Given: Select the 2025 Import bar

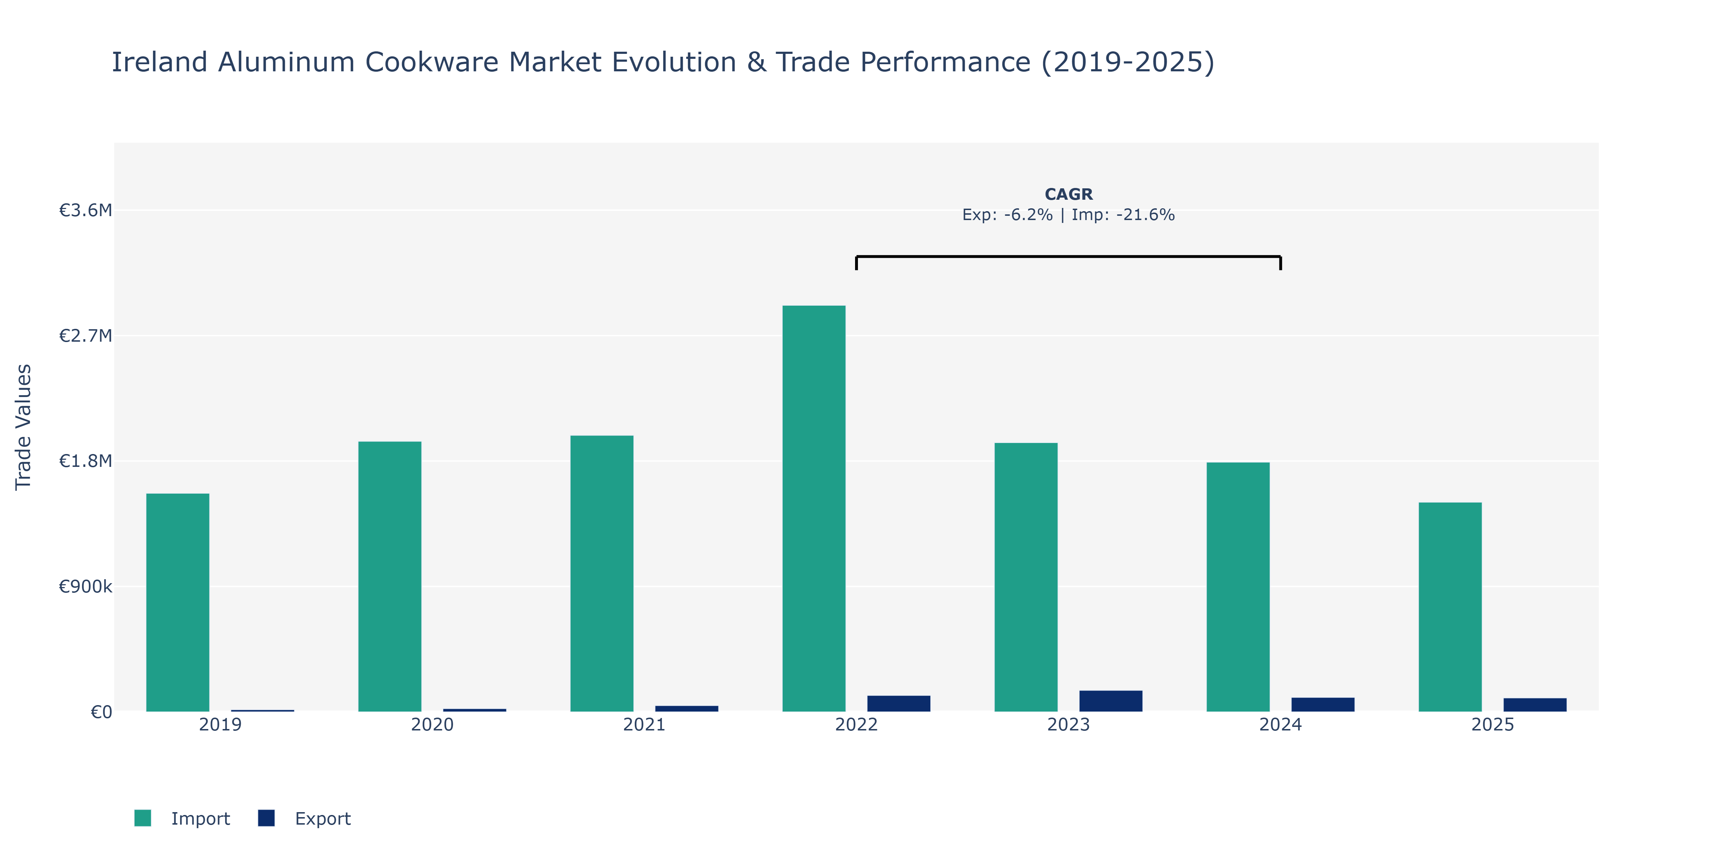Looking at the screenshot, I should [x=1450, y=607].
